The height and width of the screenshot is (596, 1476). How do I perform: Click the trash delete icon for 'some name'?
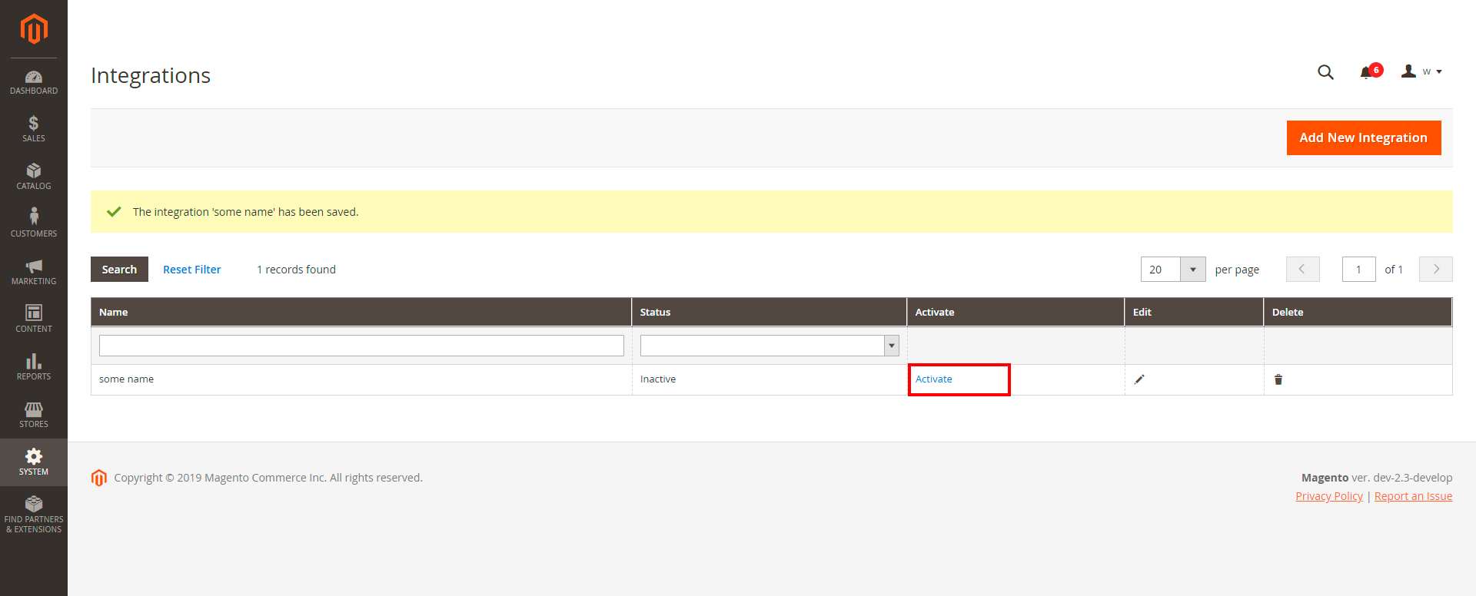coord(1278,379)
